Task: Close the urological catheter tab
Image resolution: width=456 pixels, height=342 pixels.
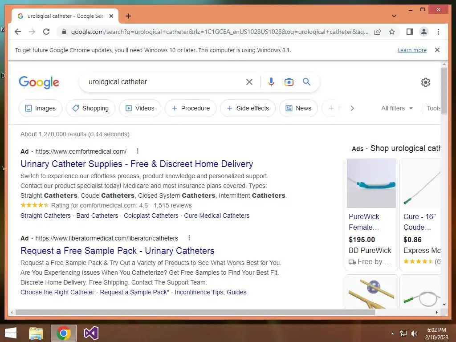Action: tap(111, 16)
